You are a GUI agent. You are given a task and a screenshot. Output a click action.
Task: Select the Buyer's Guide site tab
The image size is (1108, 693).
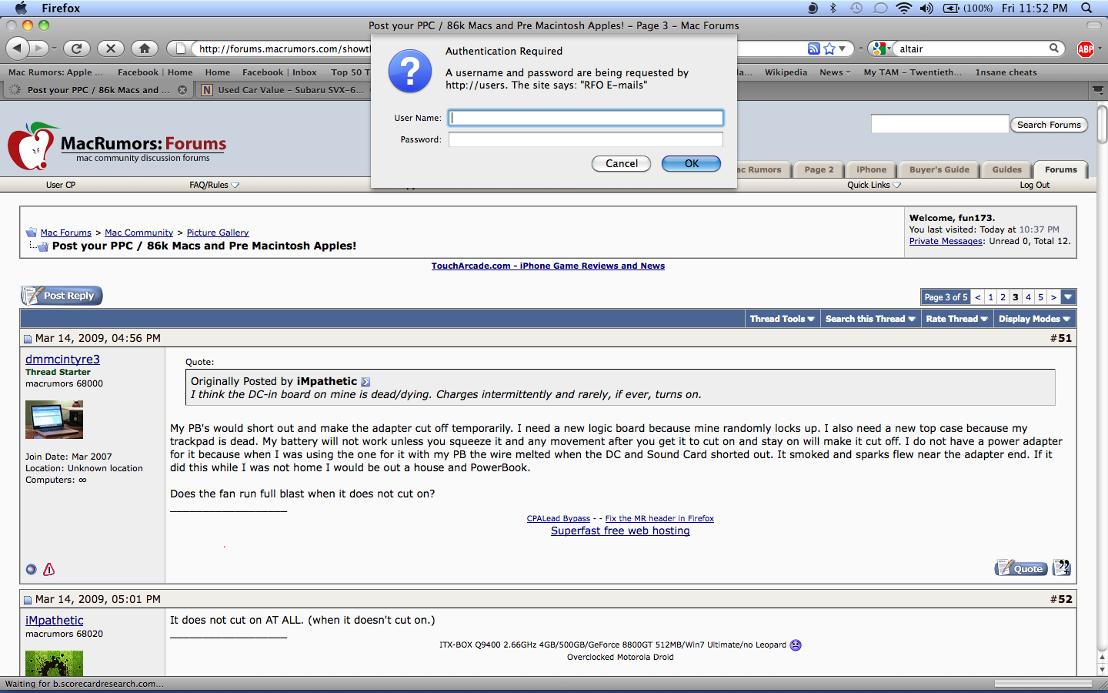[x=939, y=169]
